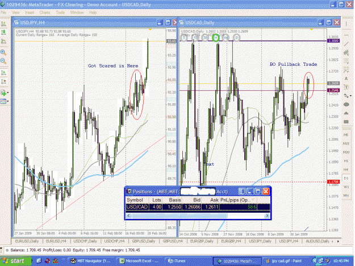Switch to M30 timeframe
Screen dimensions: 355x266
click(x=346, y=152)
